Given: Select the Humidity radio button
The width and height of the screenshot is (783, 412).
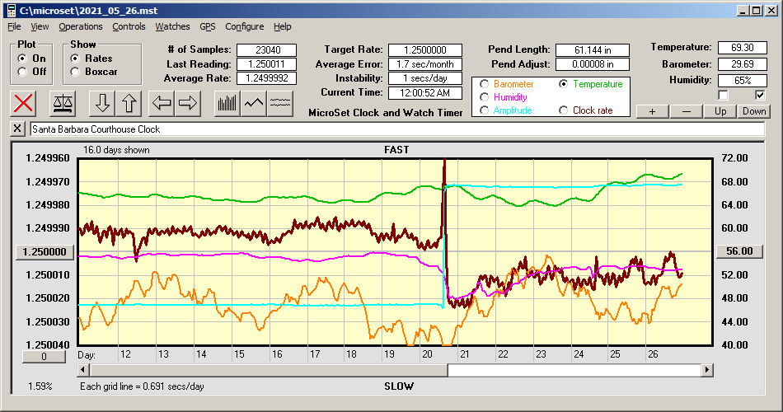Looking at the screenshot, I should click(x=484, y=97).
